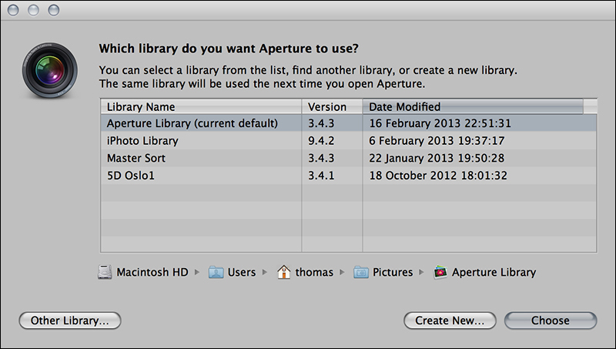Click the Users folder icon in path
The width and height of the screenshot is (616, 349).
pyautogui.click(x=216, y=272)
